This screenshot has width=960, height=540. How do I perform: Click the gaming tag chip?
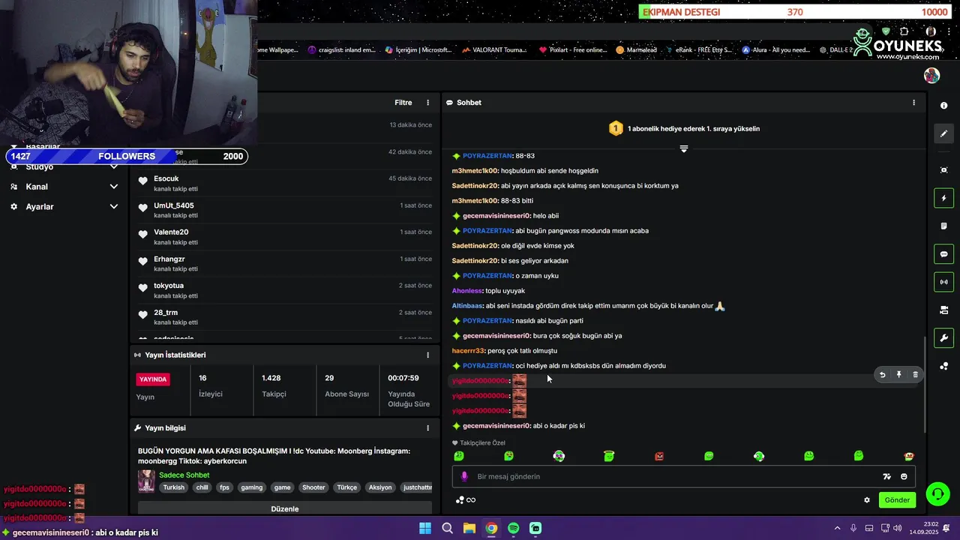coord(251,487)
